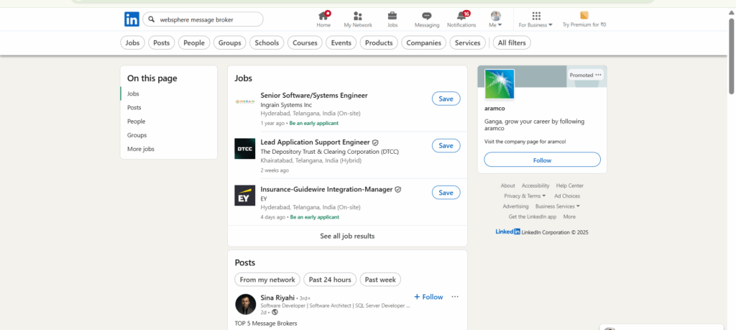Toggle the Past week filter
The width and height of the screenshot is (736, 330).
pyautogui.click(x=380, y=280)
